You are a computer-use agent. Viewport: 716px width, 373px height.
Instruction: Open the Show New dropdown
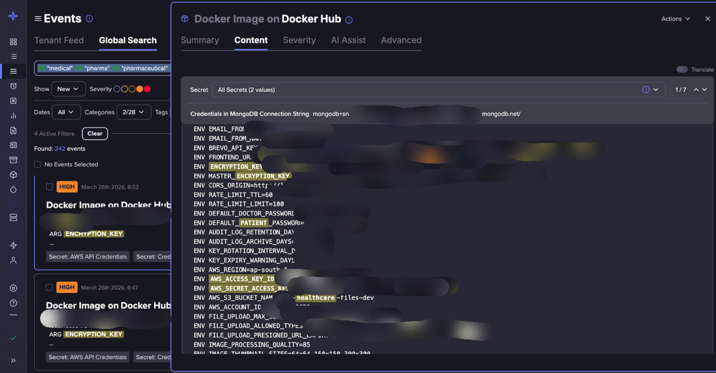coord(68,89)
